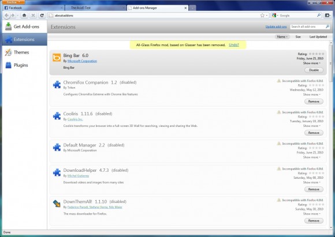Expand Show more for Chromifox Companion
Viewport: 335px width, 237px height.
click(x=311, y=95)
